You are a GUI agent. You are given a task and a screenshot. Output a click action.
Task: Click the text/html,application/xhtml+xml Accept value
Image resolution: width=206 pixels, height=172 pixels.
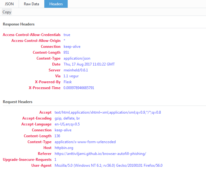tap(108, 112)
